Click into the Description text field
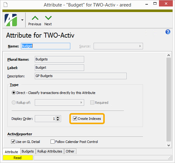Image resolution: width=175 pixels, height=163 pixels. pyautogui.click(x=81, y=76)
